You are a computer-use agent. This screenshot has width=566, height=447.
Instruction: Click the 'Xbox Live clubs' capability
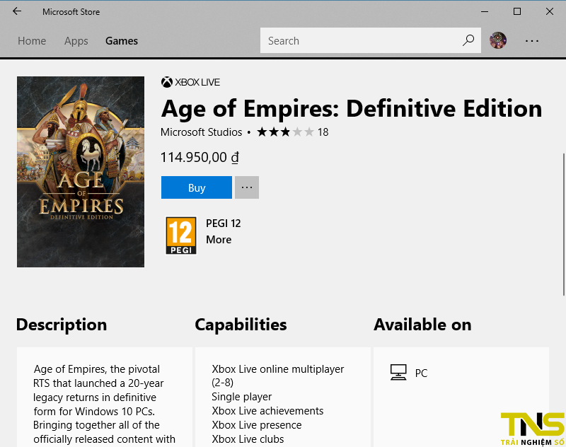click(248, 439)
